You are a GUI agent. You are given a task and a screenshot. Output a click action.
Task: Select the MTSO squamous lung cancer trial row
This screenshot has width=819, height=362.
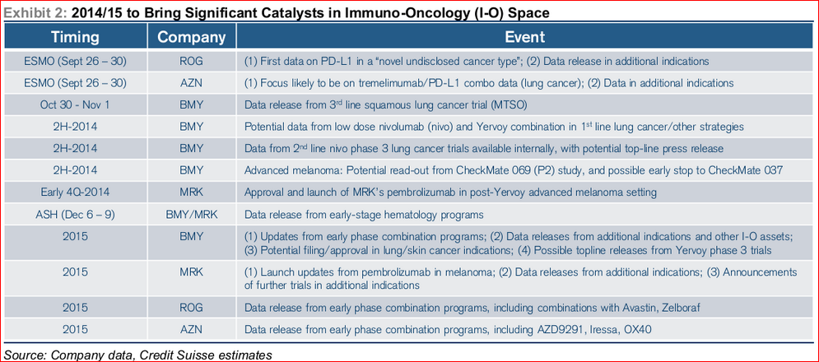click(409, 105)
